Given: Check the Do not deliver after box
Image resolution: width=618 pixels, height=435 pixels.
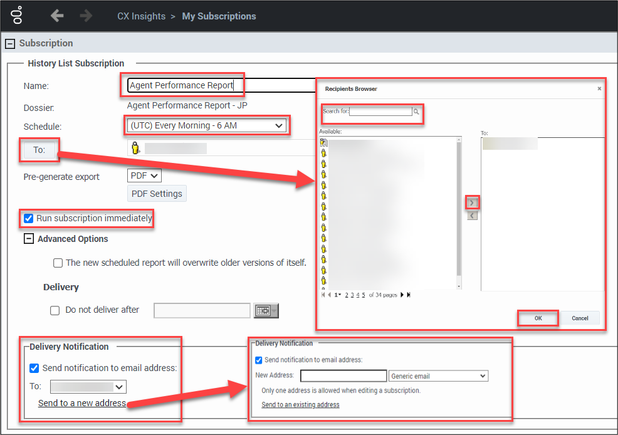Looking at the screenshot, I should click(x=55, y=310).
